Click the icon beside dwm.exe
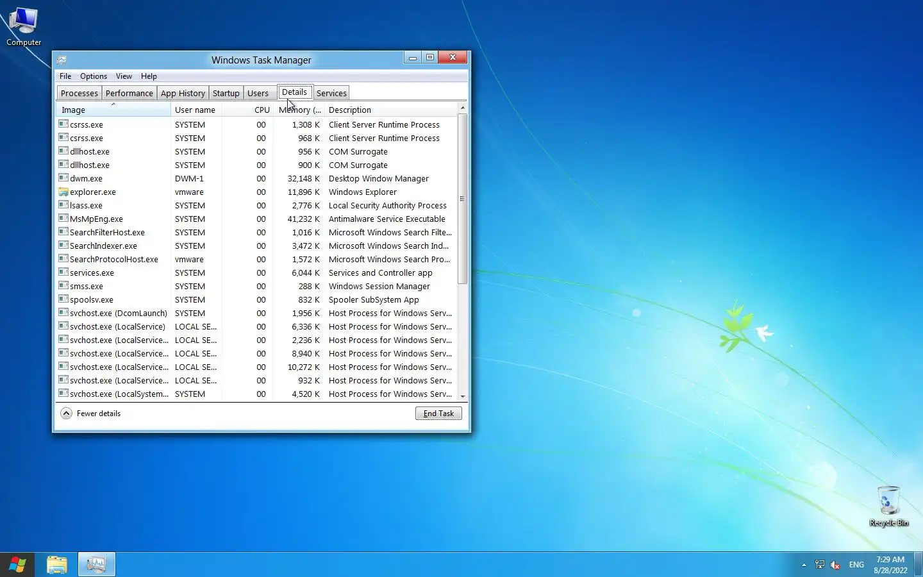923x577 pixels. 63,178
